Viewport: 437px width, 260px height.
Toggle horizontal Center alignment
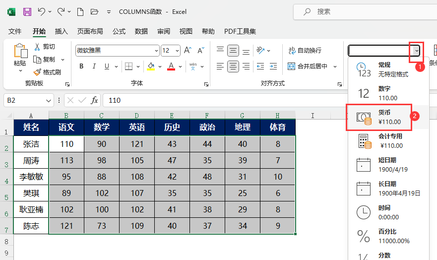pyautogui.click(x=233, y=66)
